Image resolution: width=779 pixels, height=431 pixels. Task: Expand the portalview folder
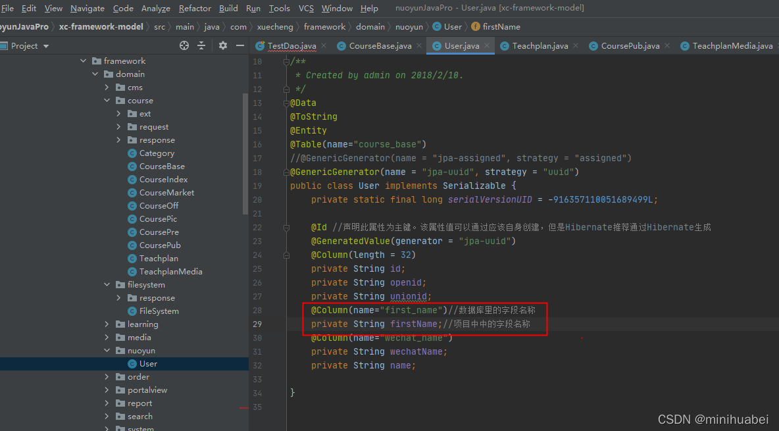click(107, 390)
